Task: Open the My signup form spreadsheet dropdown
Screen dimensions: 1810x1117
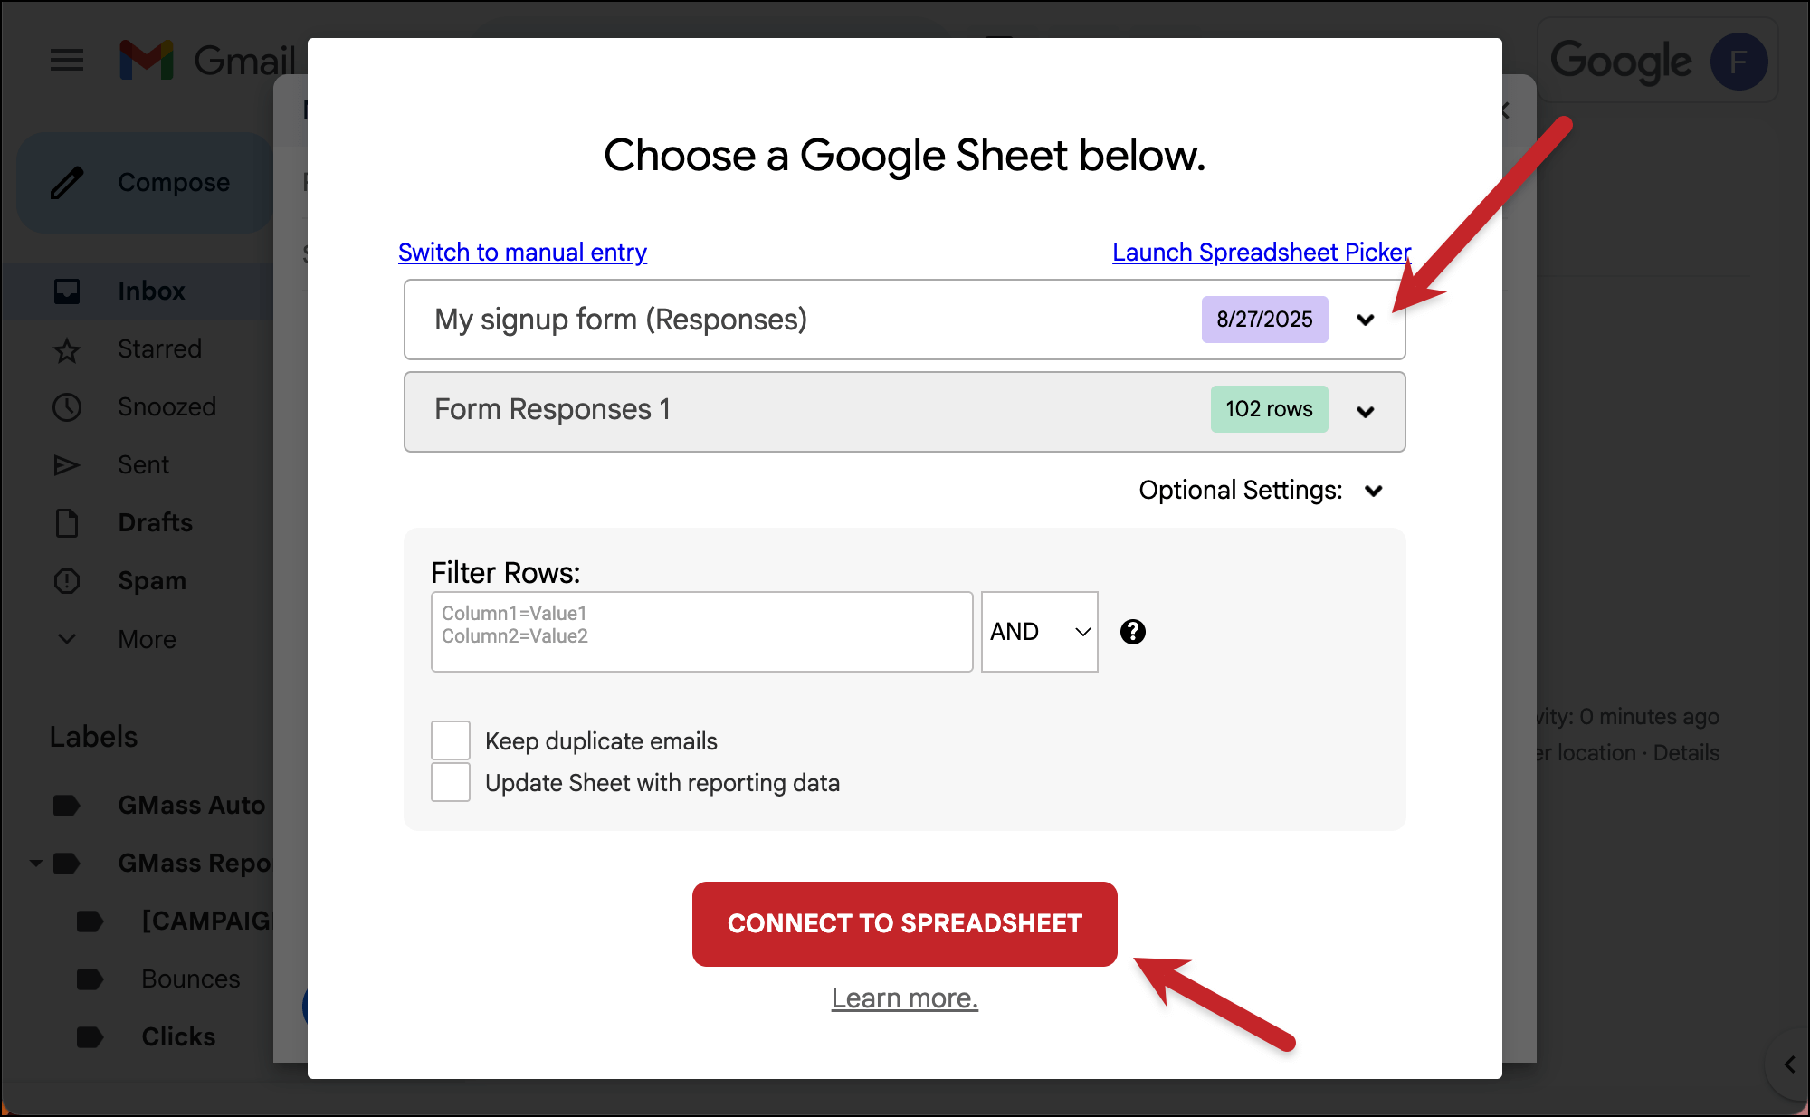Action: (x=1367, y=320)
